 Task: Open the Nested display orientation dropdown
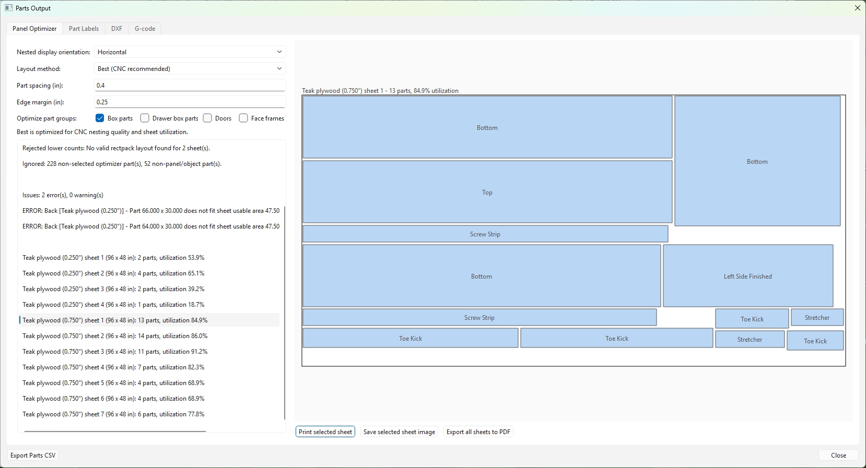(190, 52)
